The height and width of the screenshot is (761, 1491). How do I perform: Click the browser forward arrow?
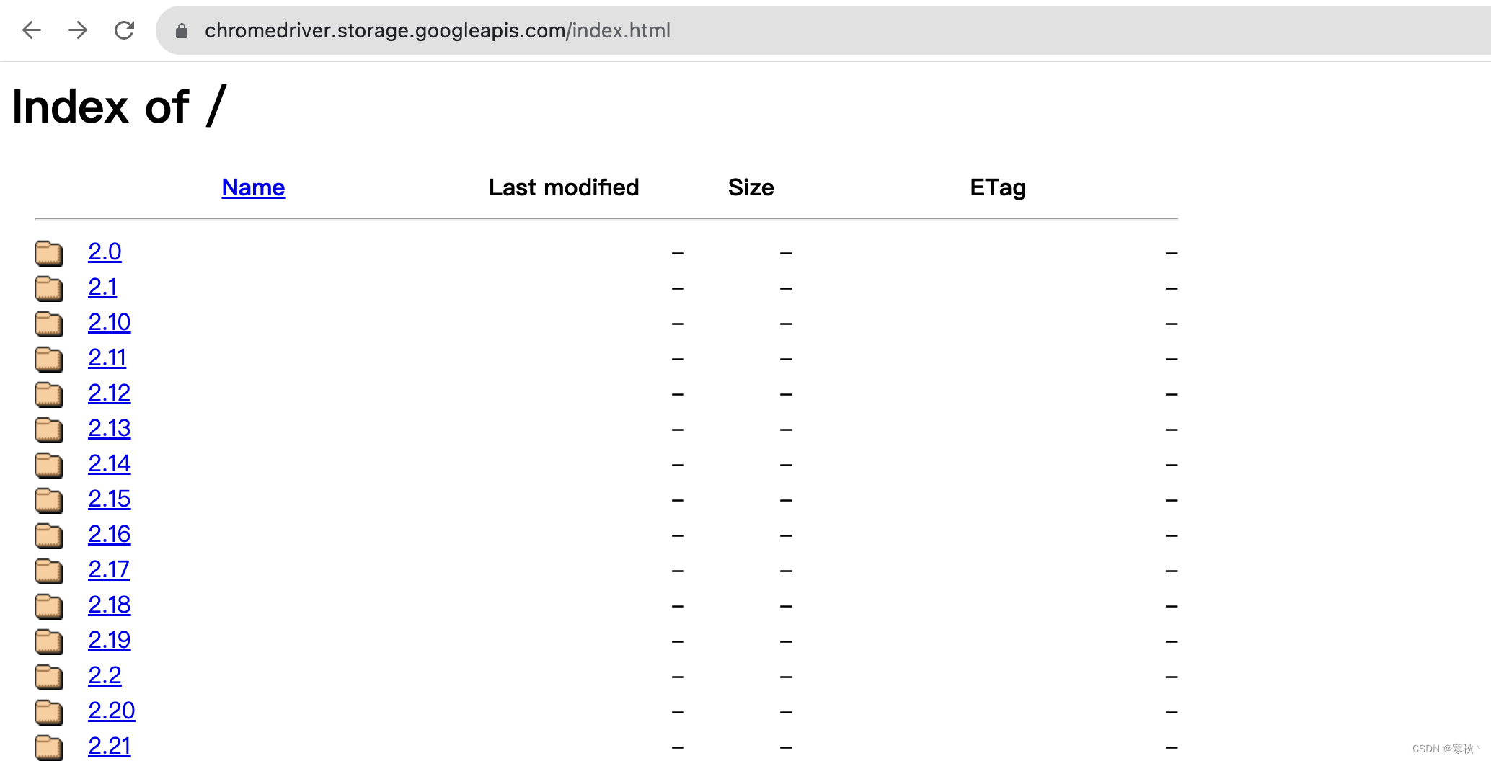point(78,30)
